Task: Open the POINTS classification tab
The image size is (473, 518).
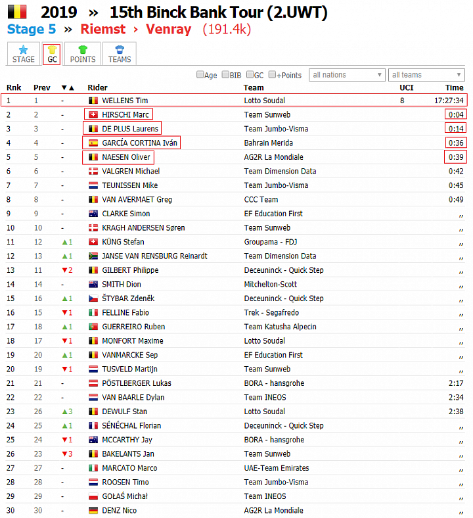Action: point(83,54)
